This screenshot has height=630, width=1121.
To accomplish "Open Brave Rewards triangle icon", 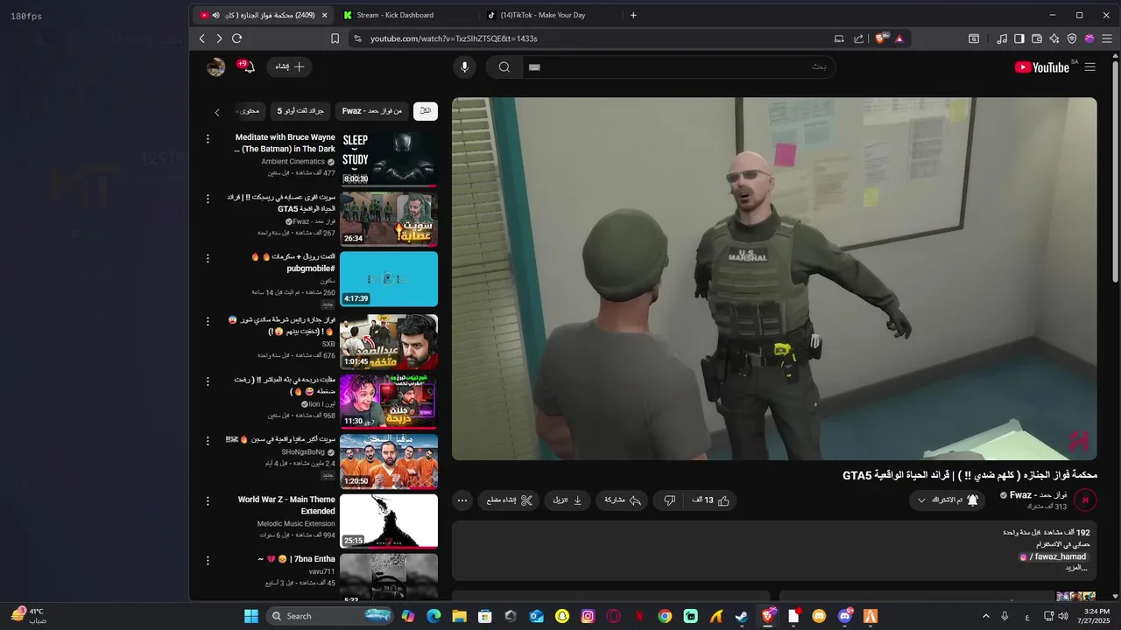I will tap(899, 38).
